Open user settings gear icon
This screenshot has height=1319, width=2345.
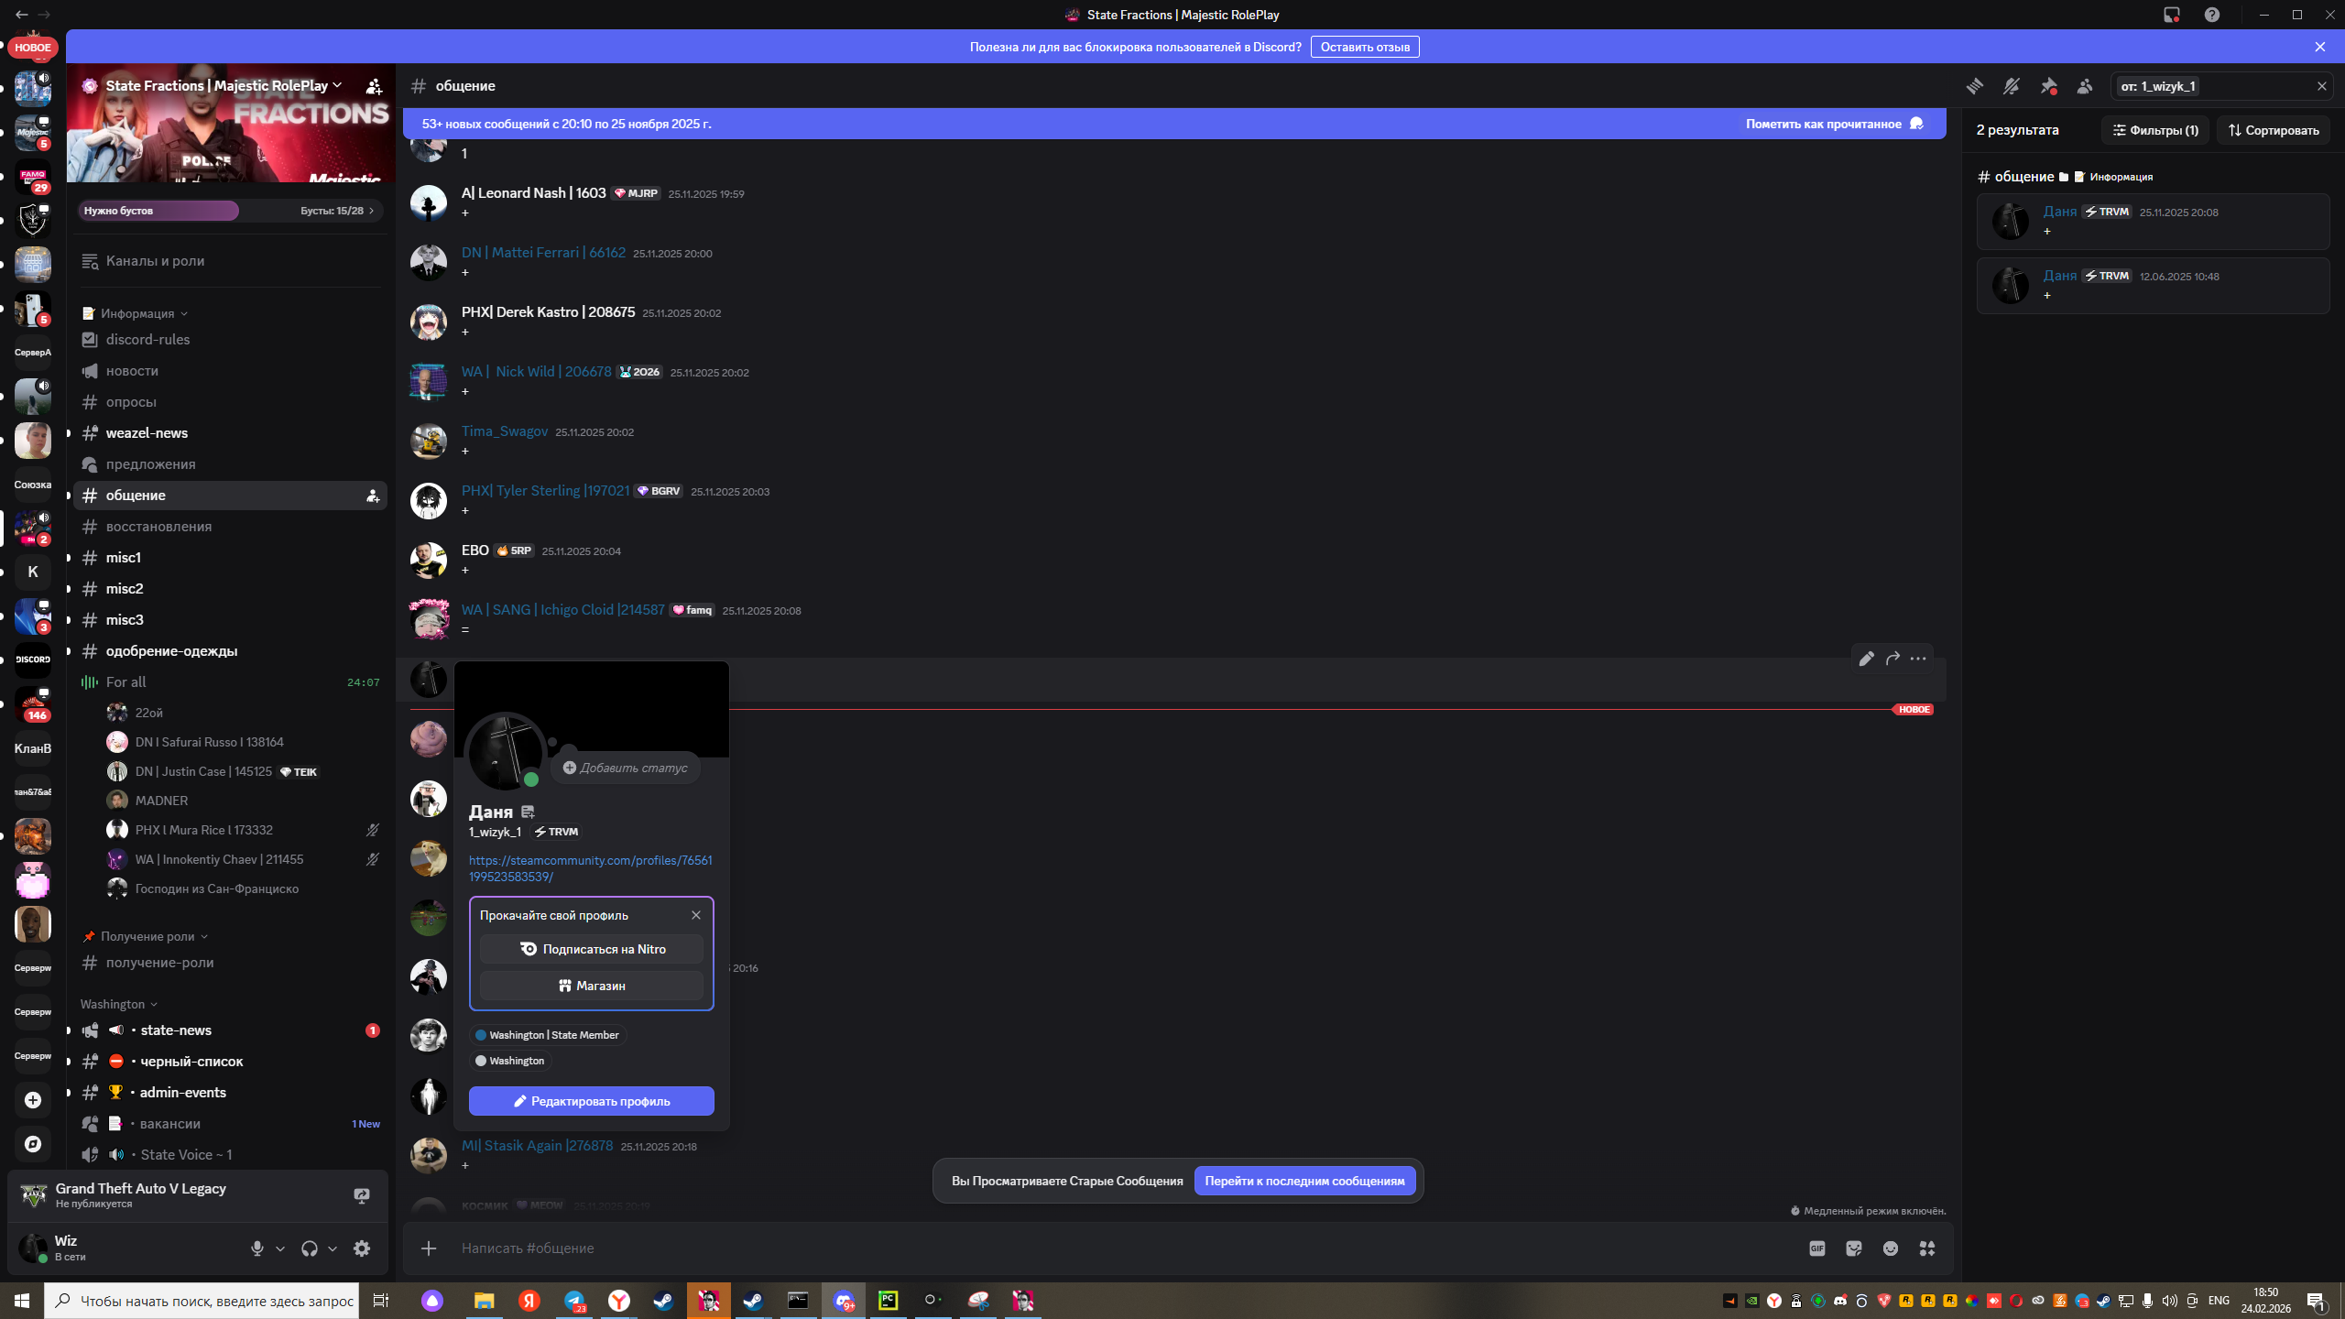pos(362,1248)
